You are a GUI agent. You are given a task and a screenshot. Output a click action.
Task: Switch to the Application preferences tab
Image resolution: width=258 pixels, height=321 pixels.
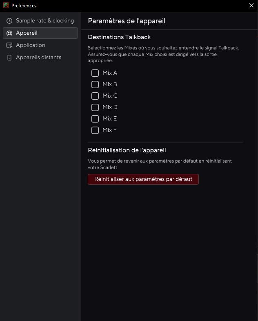click(x=31, y=45)
